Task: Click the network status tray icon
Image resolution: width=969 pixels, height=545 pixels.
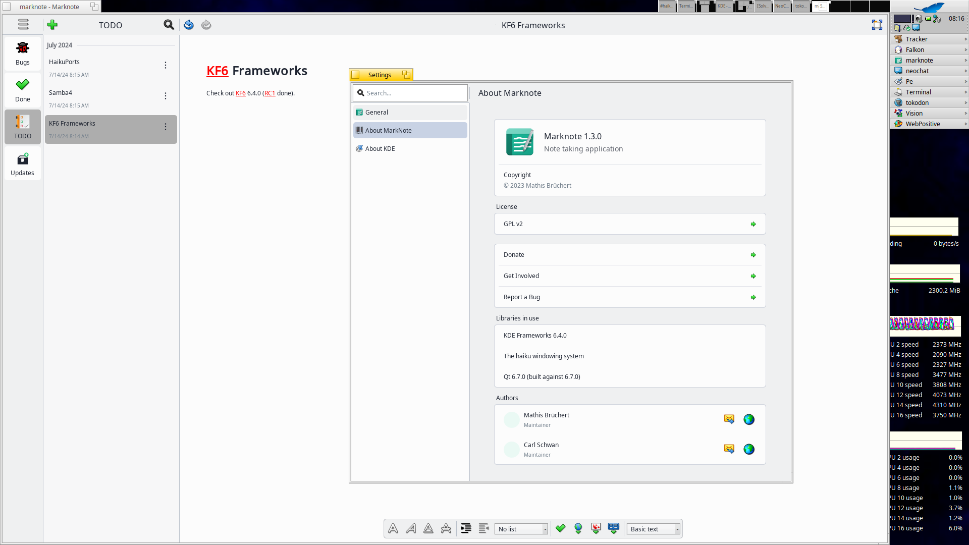Action: coord(937,19)
